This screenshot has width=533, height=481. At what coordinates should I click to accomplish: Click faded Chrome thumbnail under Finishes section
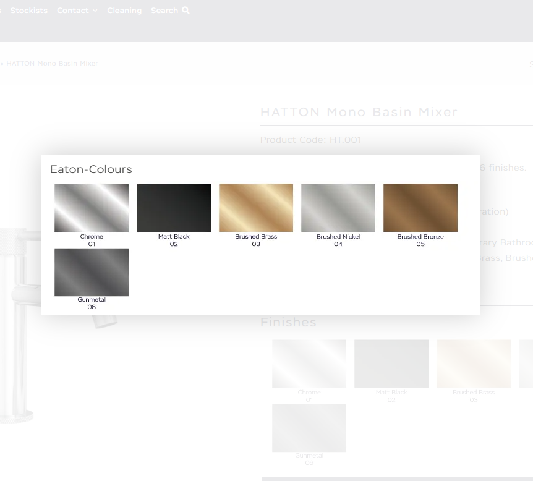click(x=309, y=364)
